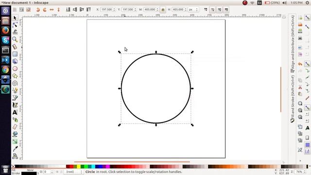Toggle move gradients with object
Screen dimensions: 311x175
pyautogui.click(x=220, y=10)
